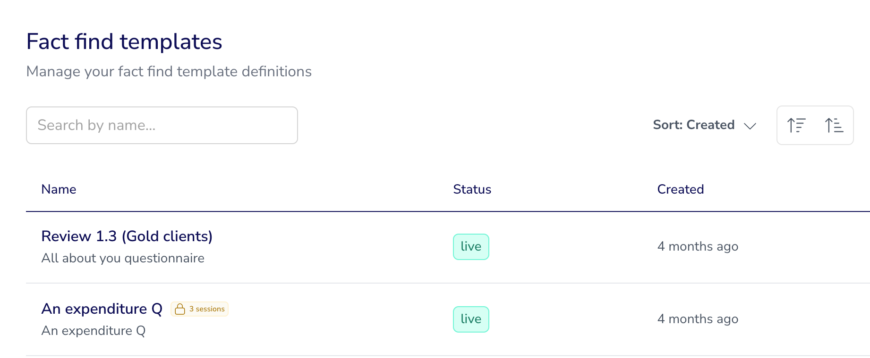Viewport: 870px width, 358px height.
Task: Click into the Search by name field
Action: (x=162, y=125)
